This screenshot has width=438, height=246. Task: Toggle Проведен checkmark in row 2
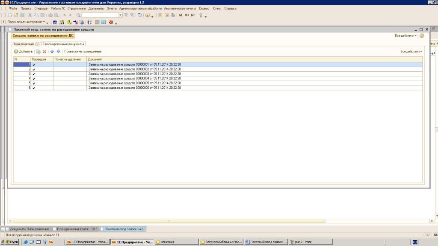pyautogui.click(x=34, y=70)
